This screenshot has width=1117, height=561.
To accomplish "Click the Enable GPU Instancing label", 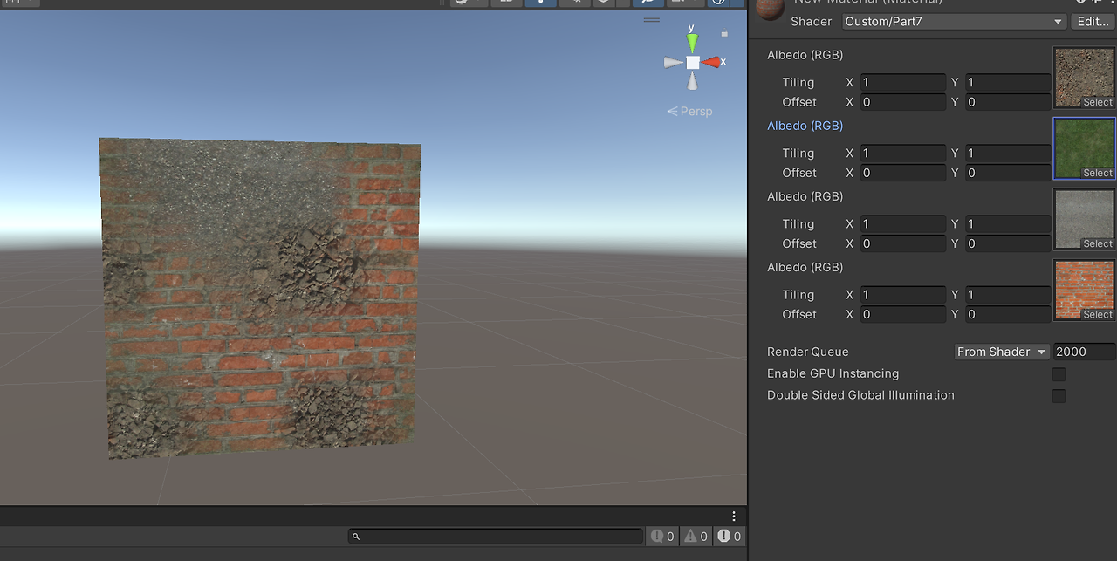I will tap(833, 373).
